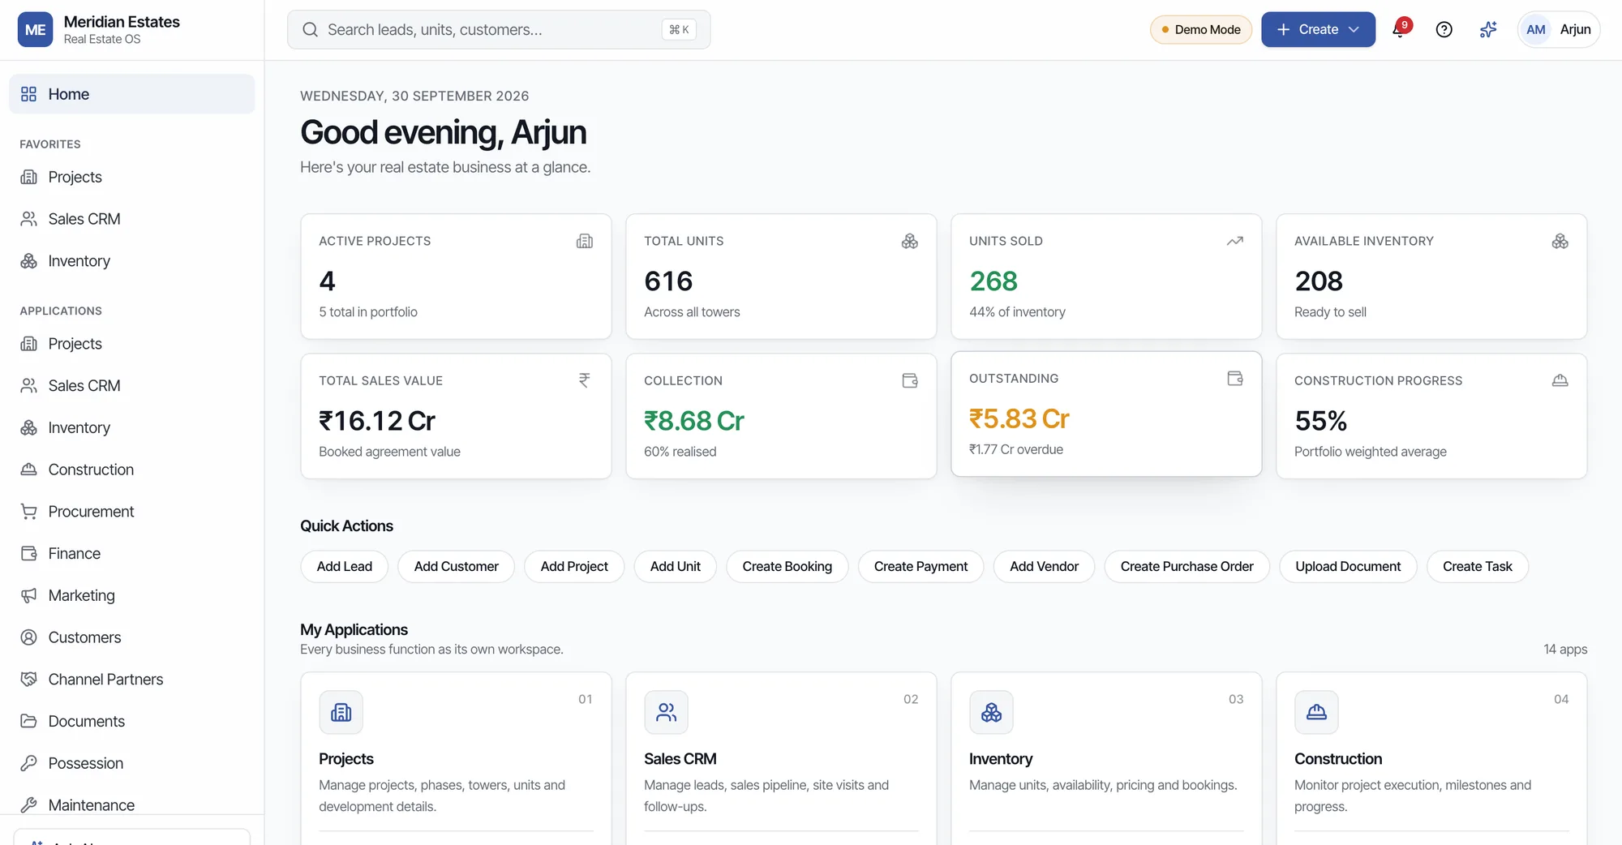Click the search magnifier icon
The image size is (1622, 845).
pos(310,29)
